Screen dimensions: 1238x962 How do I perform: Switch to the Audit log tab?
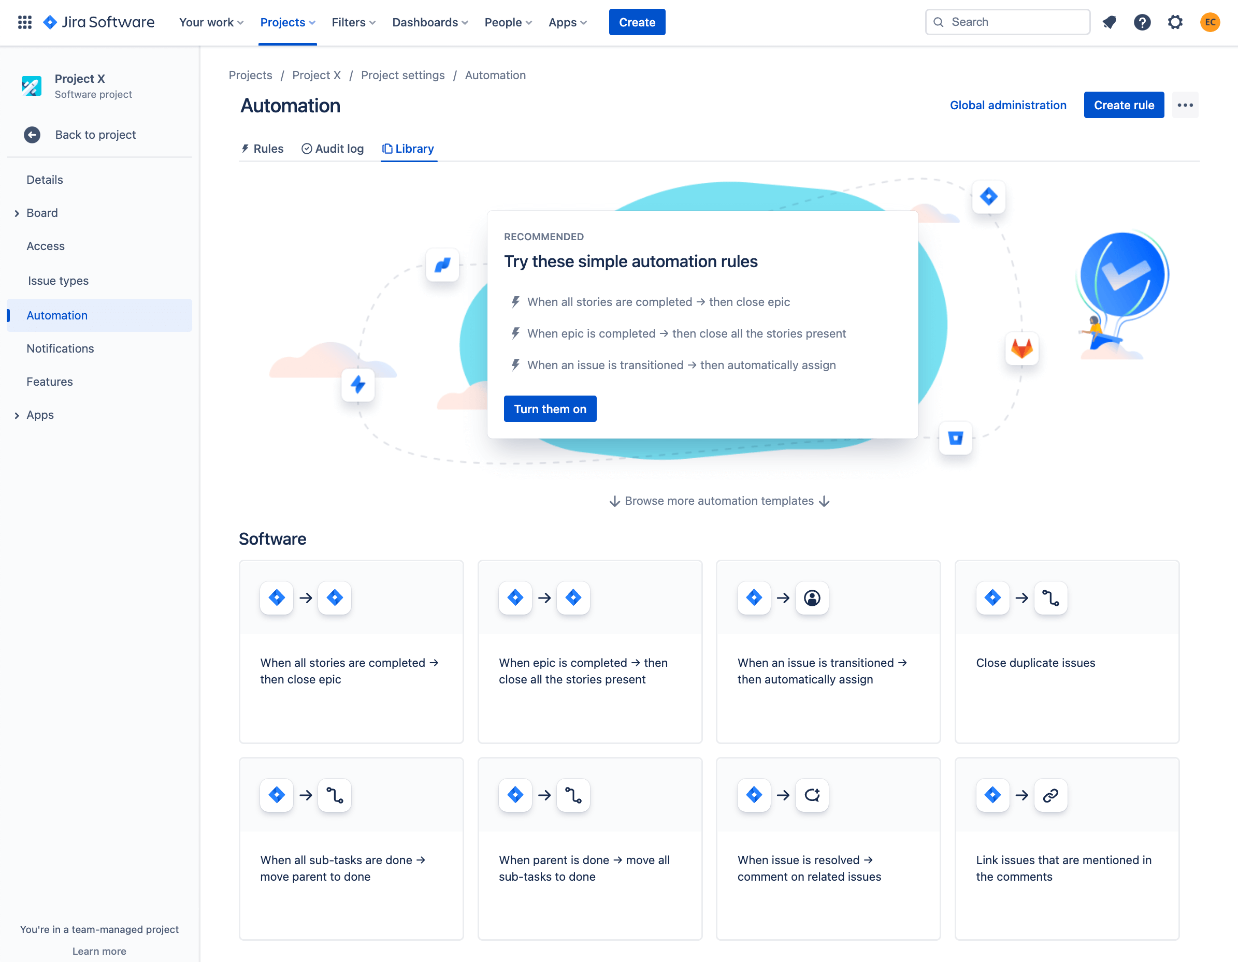[332, 149]
